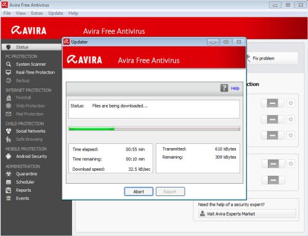Click the person icon beside Visit Avira Experts Market
This screenshot has width=308, height=236.
pos(203,214)
